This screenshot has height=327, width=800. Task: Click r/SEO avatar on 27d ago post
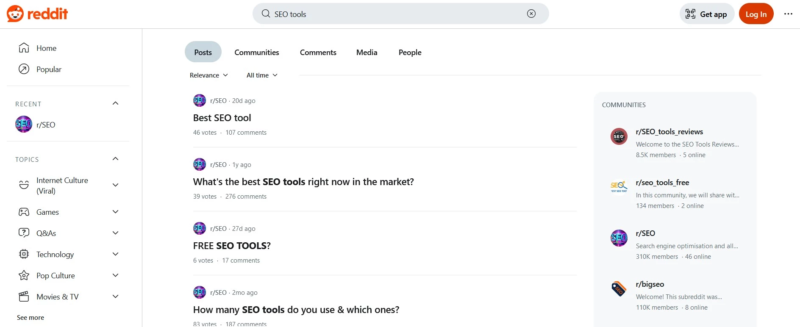(x=200, y=228)
